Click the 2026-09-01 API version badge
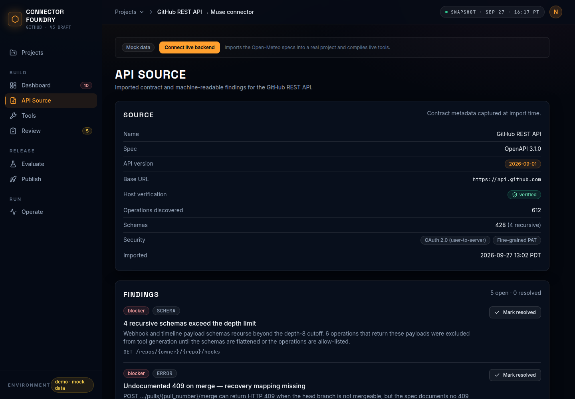Screen dimensions: 575x399 point(523,164)
